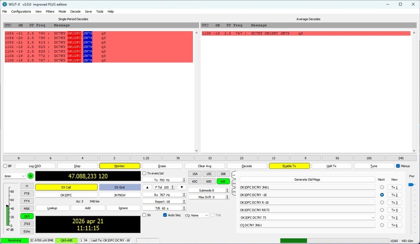Select Next radio for Tx 3 message

382,203
